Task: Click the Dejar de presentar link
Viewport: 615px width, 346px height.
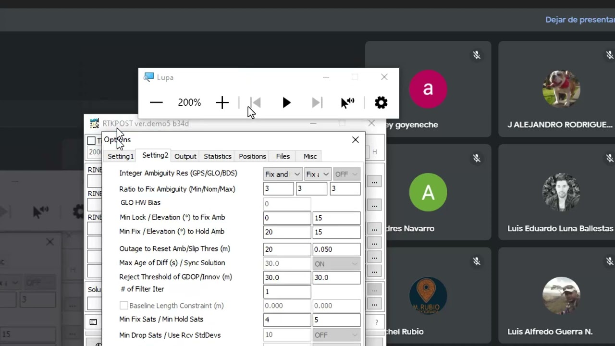Action: click(580, 20)
